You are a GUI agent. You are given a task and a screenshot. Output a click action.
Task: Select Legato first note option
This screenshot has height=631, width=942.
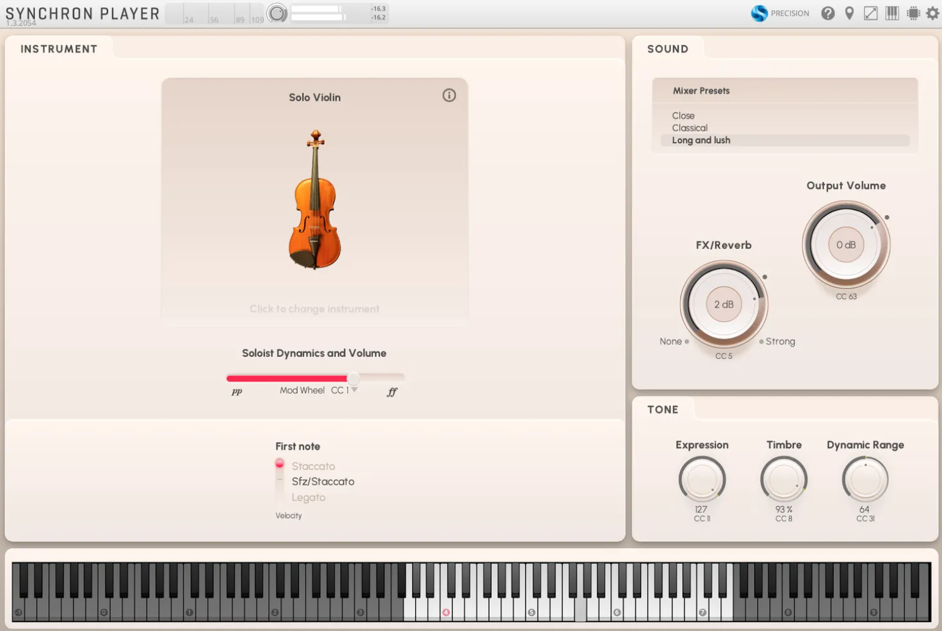coord(308,497)
